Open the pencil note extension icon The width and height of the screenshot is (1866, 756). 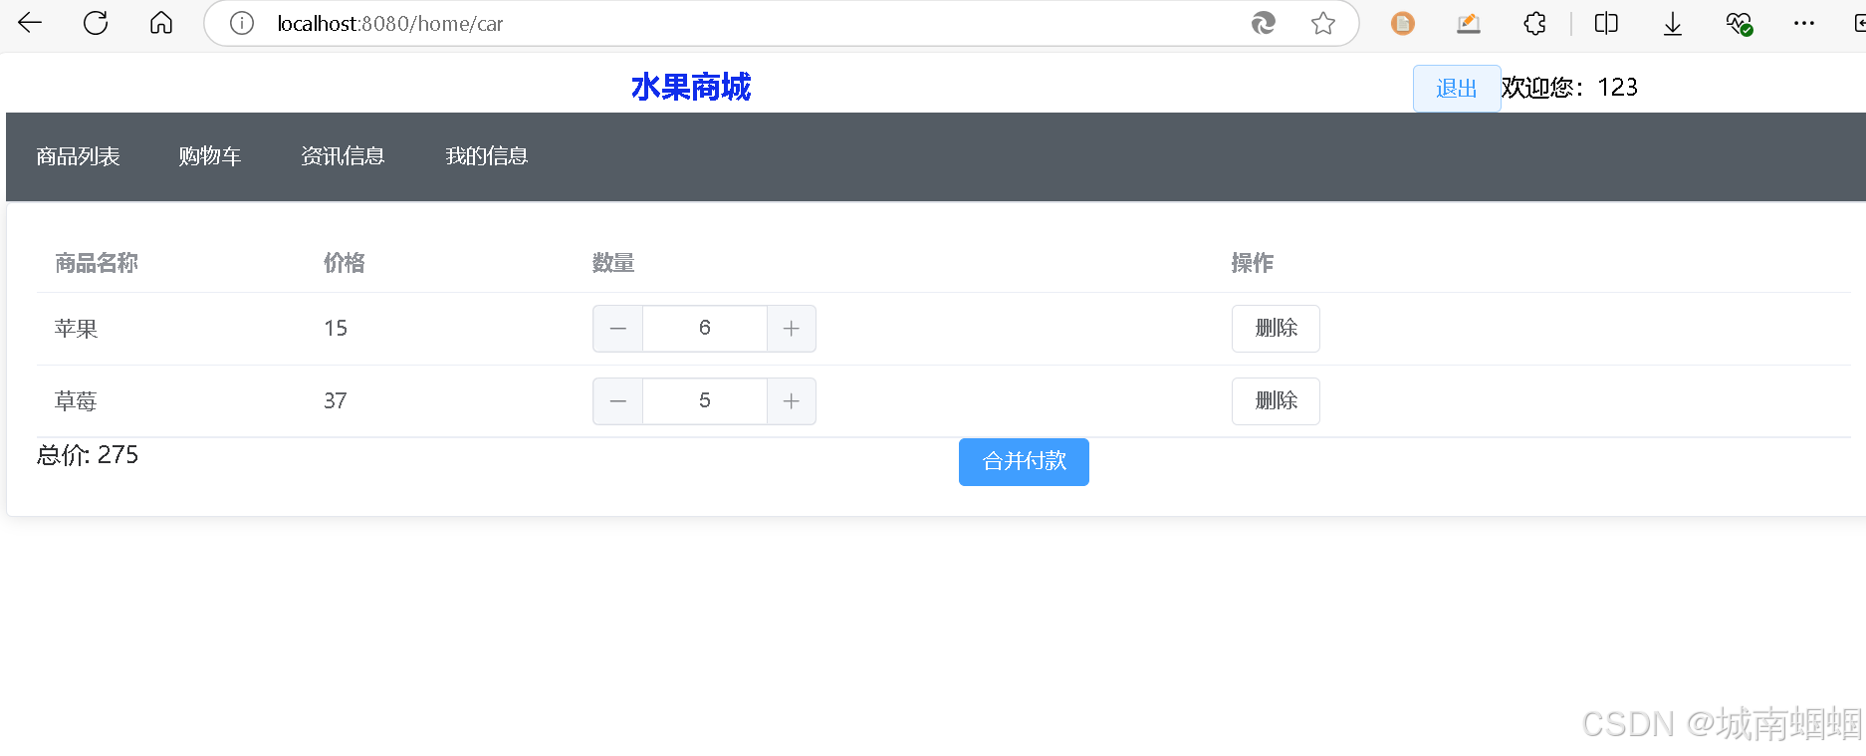[x=1469, y=23]
